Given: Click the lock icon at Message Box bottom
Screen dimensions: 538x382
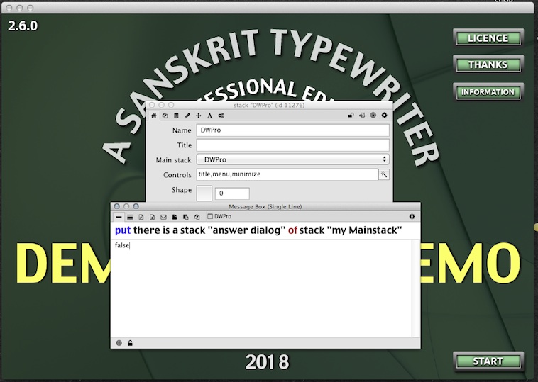Looking at the screenshot, I should (x=130, y=343).
